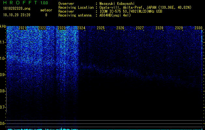Image resolution: width=205 pixels, height=130 pixels.
Task: Click the 2330 time marker
Action: click(x=198, y=28)
